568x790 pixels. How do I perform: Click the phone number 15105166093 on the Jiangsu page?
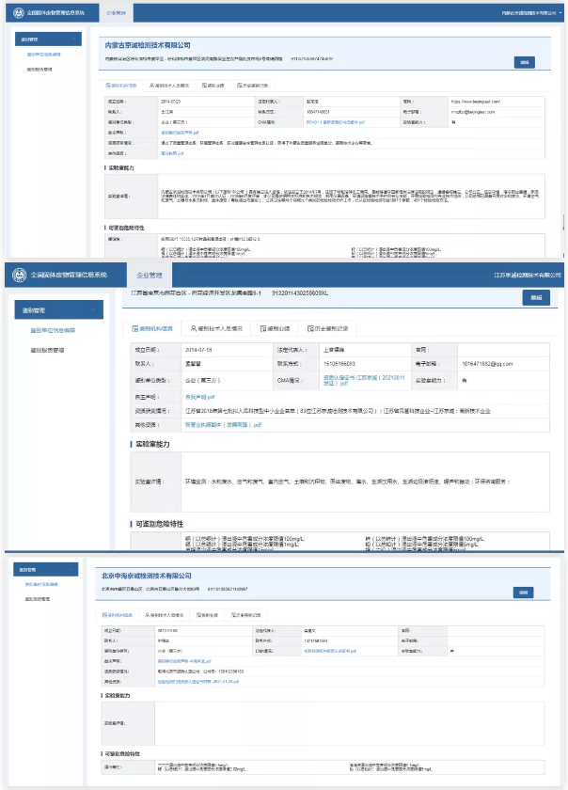coord(339,364)
